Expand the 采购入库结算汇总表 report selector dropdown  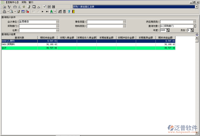pyautogui.click(x=196, y=7)
